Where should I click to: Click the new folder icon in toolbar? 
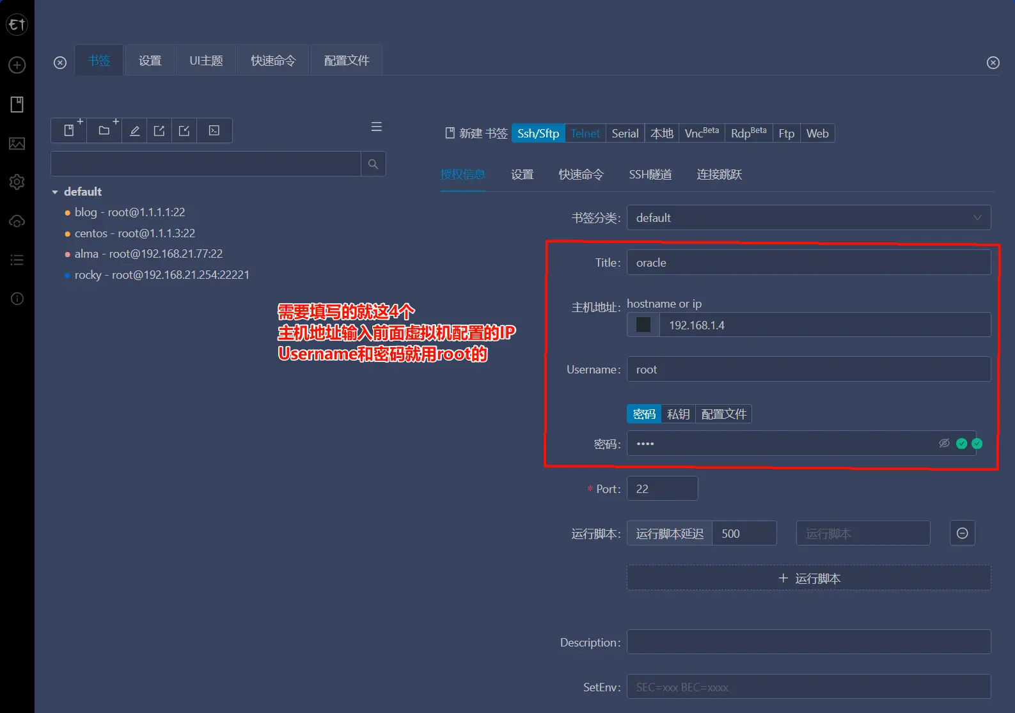(x=104, y=130)
